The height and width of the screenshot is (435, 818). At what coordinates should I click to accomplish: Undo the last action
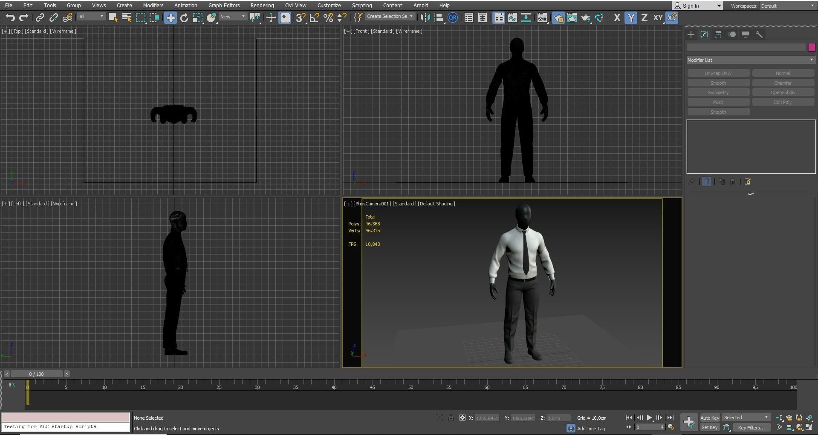10,17
